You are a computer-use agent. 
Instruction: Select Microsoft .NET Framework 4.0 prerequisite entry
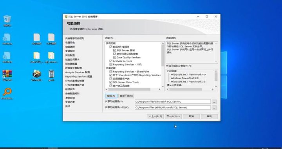tap(188, 74)
